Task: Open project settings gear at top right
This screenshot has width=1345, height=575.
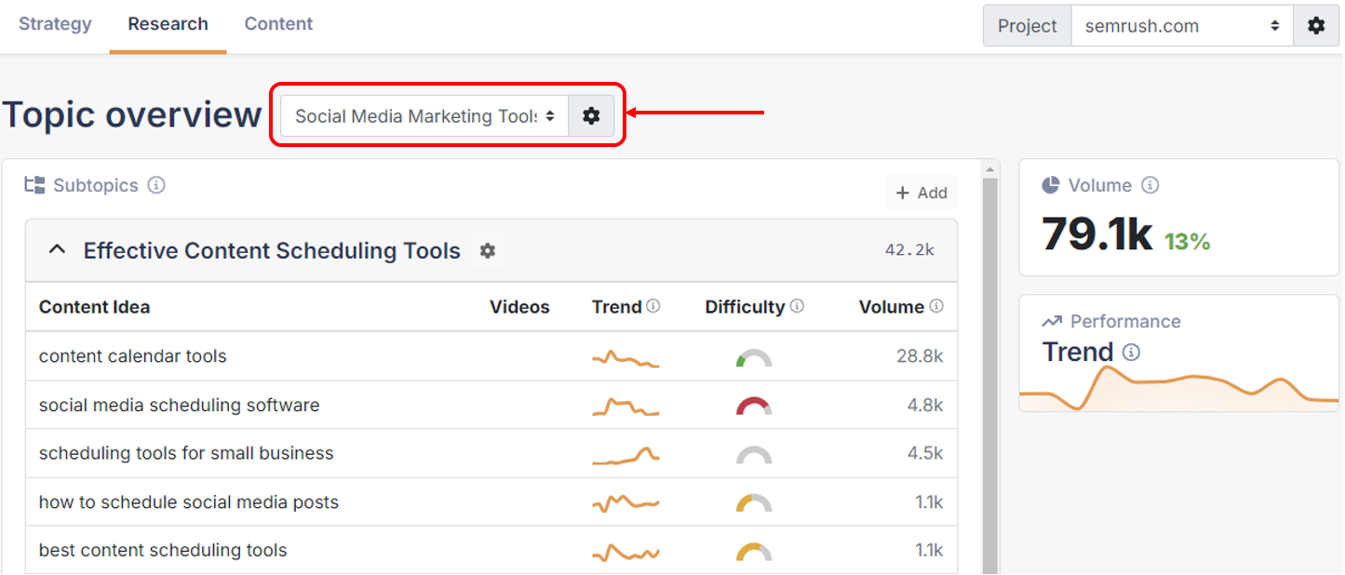Action: tap(1316, 25)
